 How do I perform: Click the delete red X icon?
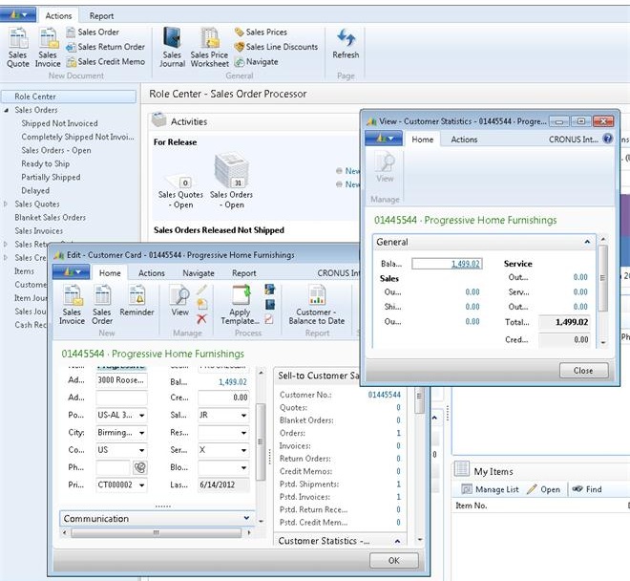[201, 319]
